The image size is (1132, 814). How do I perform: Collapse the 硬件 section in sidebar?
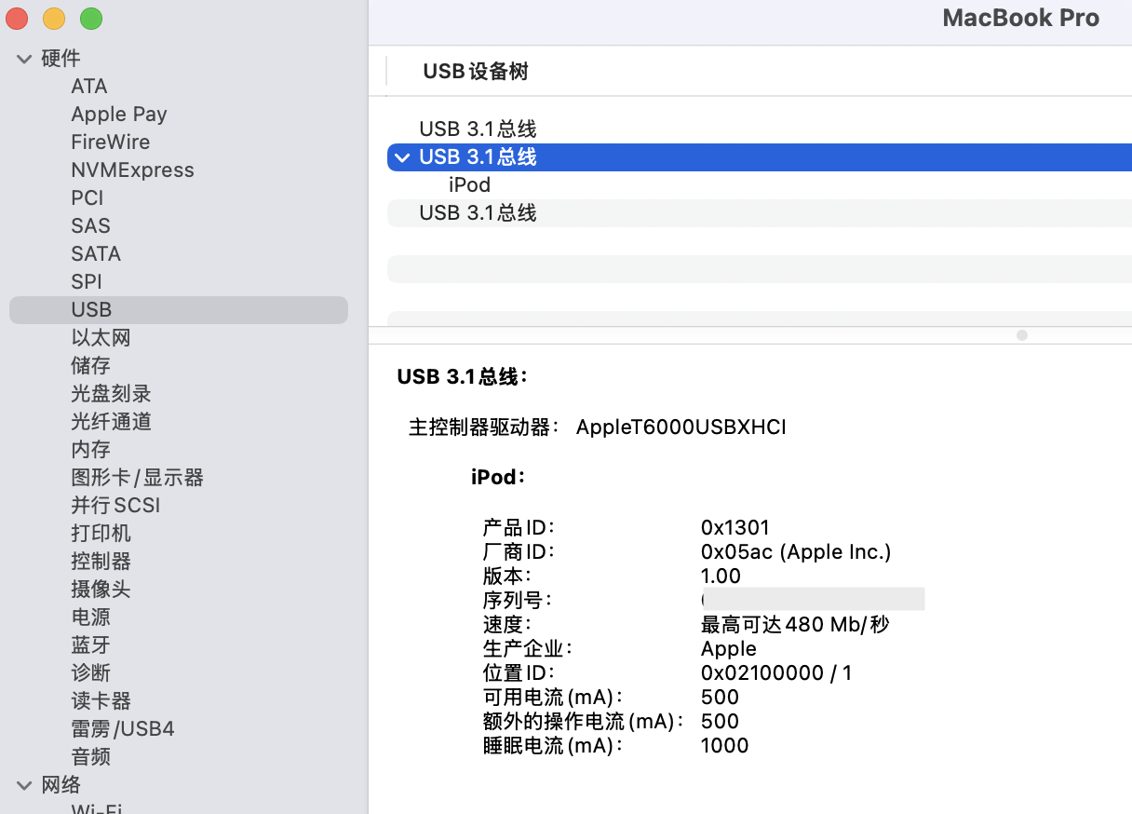[x=24, y=59]
